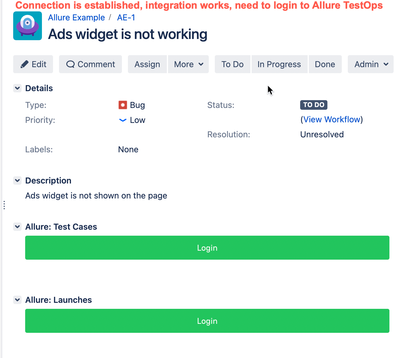Click the TO DO status badge
The height and width of the screenshot is (358, 402).
pos(314,105)
